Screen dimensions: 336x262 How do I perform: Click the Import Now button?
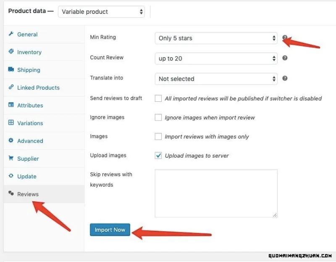pos(110,230)
